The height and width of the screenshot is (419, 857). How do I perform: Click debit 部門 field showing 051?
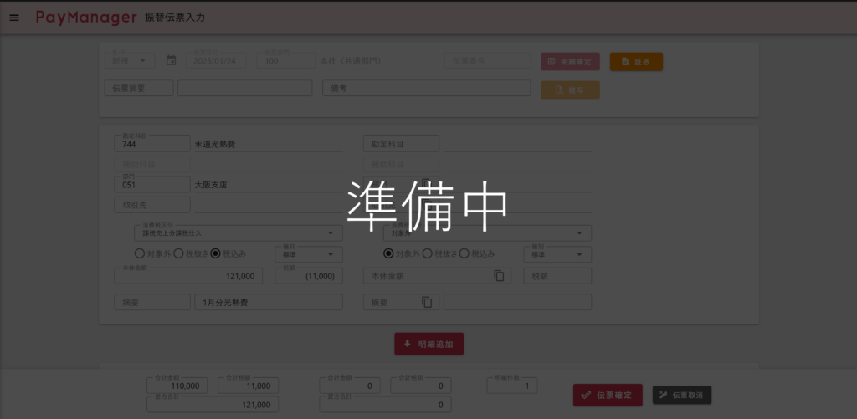(152, 185)
